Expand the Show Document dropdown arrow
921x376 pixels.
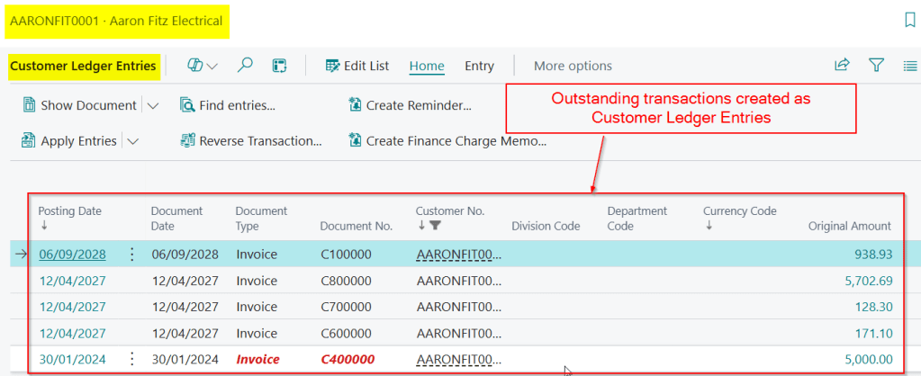(152, 105)
